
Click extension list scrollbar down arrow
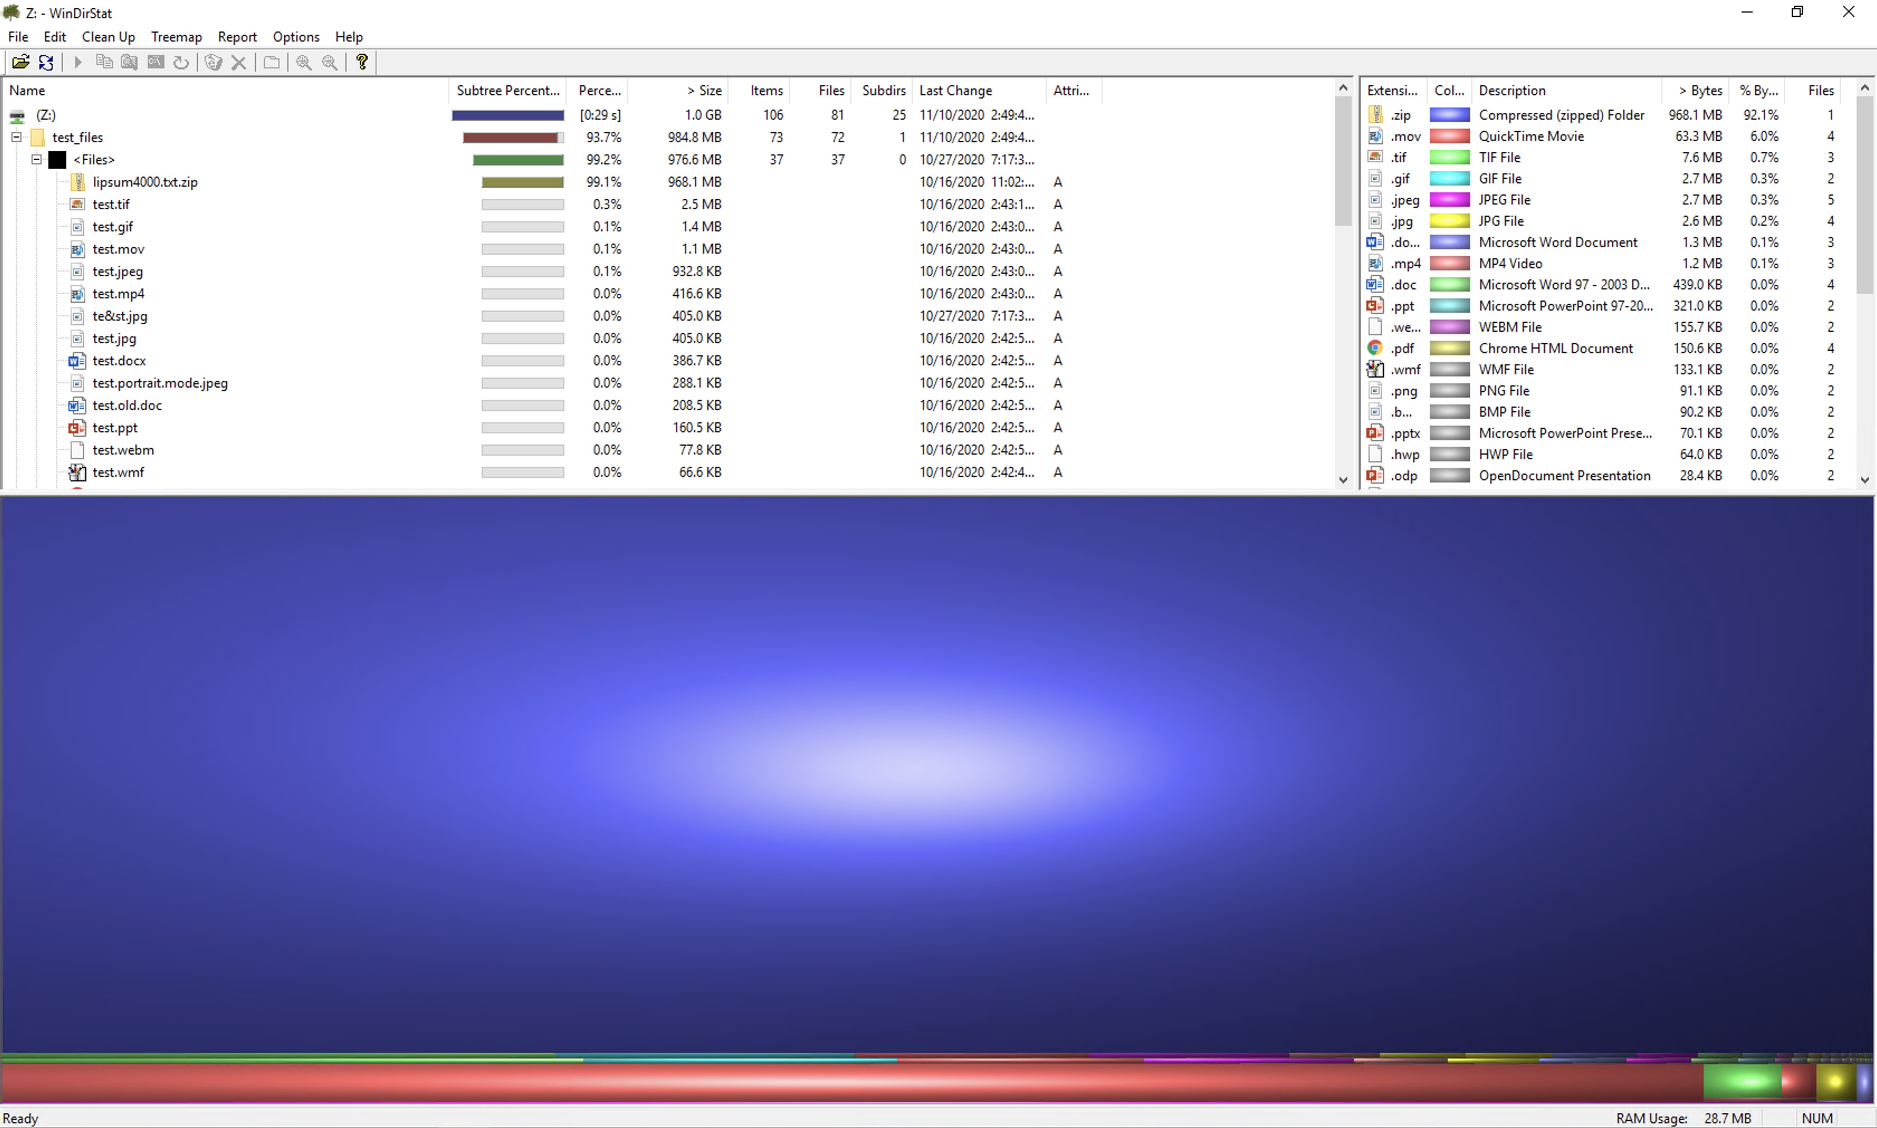(1865, 480)
